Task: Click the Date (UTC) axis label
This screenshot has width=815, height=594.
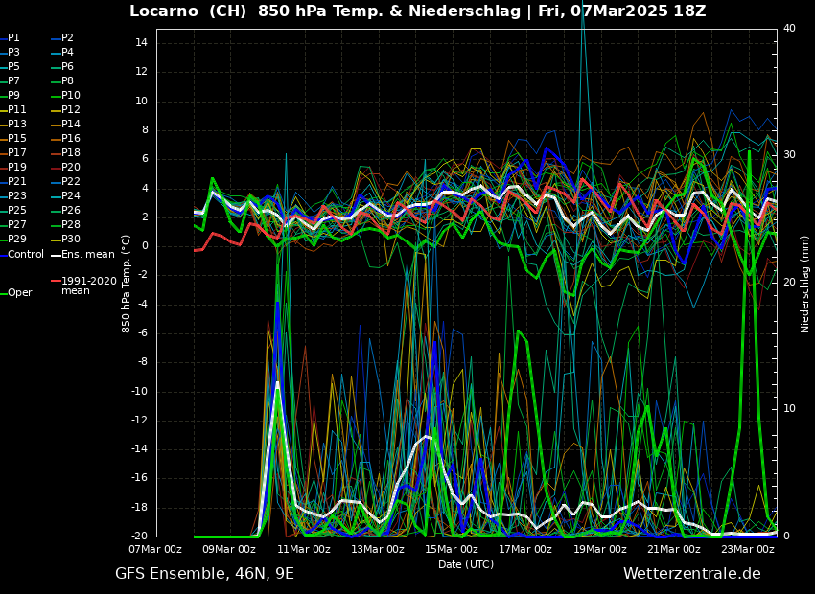Action: click(466, 565)
